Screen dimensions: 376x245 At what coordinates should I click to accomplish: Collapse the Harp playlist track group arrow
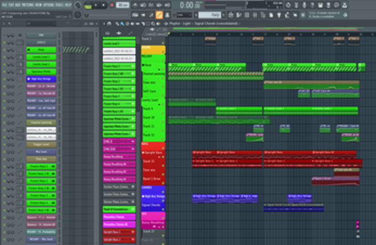(159, 70)
